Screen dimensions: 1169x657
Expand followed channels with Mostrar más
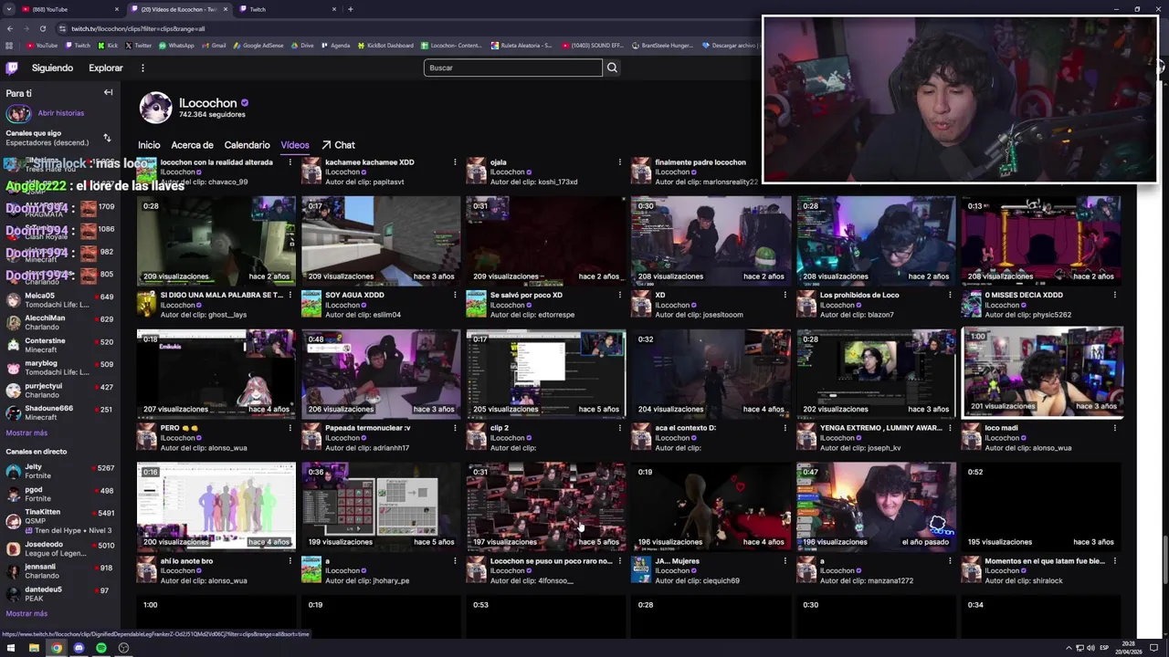tap(26, 433)
